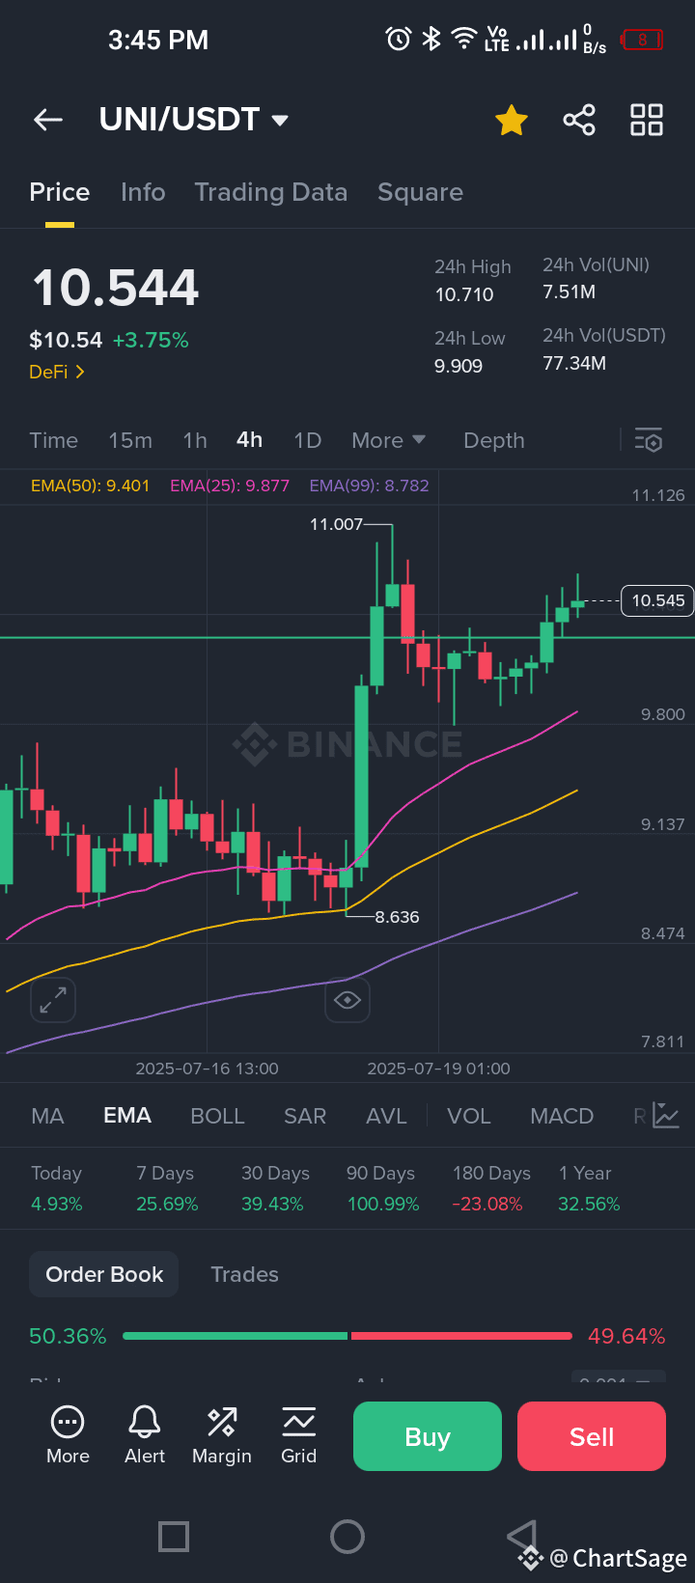Select the 1h chart interval
The image size is (695, 1583).
pyautogui.click(x=195, y=440)
